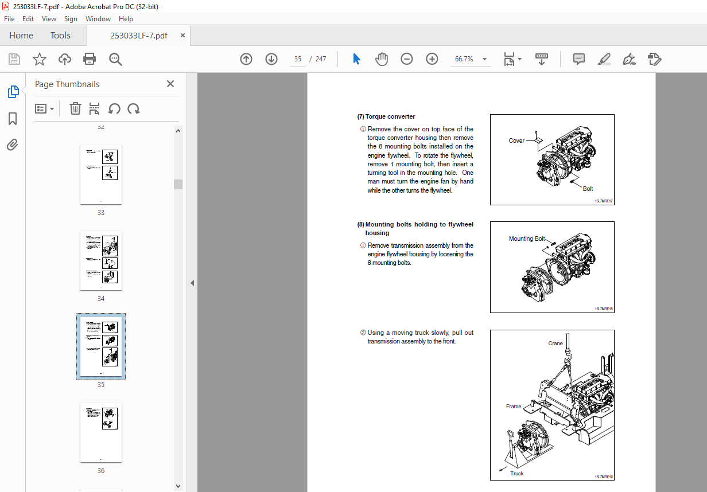Viewport: 707px width, 492px height.
Task: Rotate pages counterclockwise
Action: (x=114, y=108)
